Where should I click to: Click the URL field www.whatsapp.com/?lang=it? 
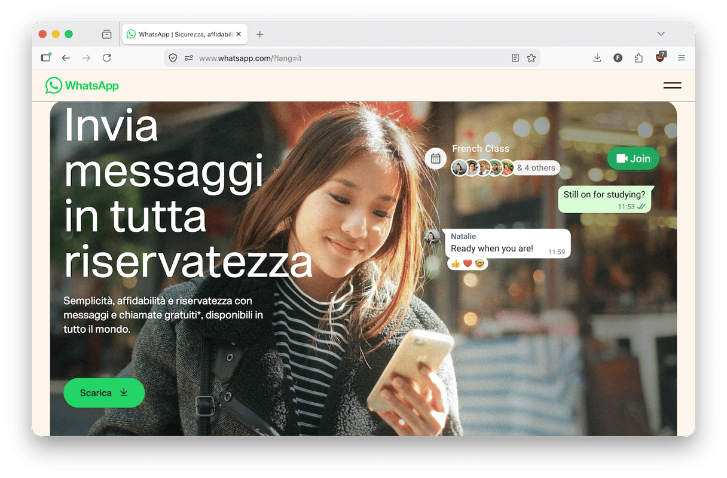tap(353, 58)
